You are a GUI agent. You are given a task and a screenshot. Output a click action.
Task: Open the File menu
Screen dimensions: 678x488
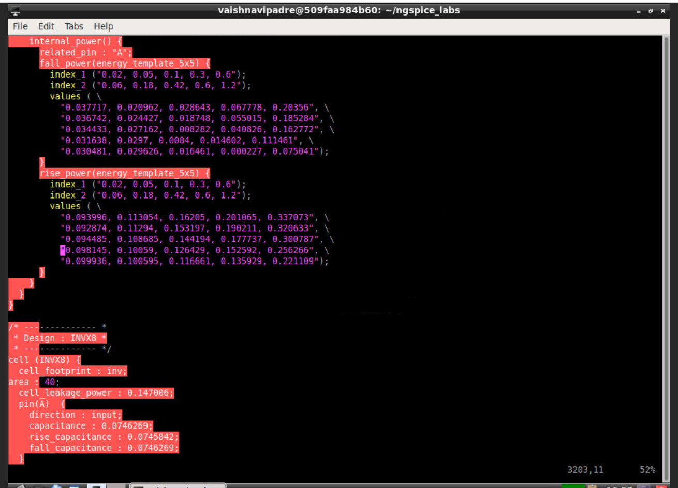[x=20, y=26]
